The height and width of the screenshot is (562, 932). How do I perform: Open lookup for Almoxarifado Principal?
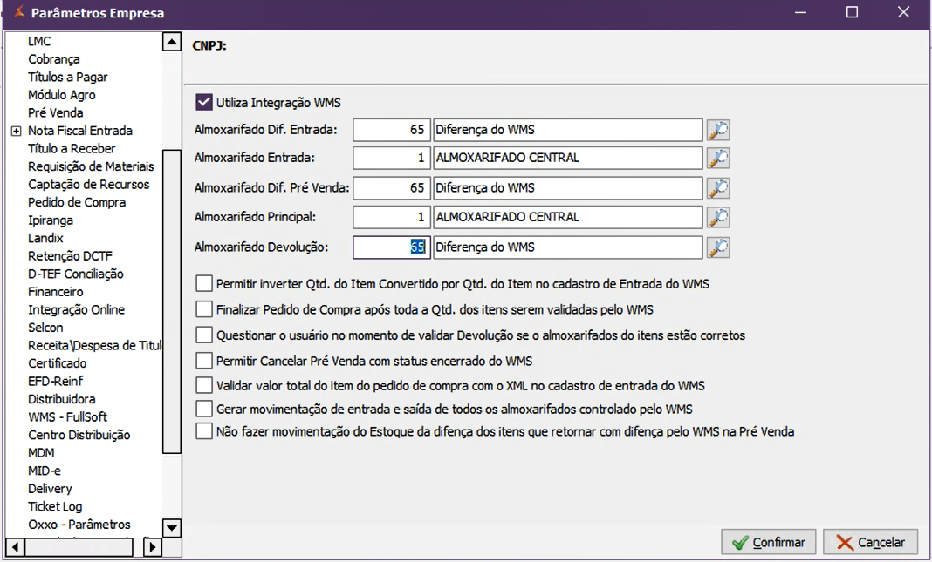[718, 217]
